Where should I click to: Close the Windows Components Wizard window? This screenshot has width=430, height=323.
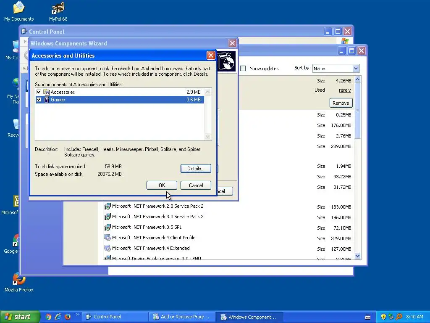click(232, 43)
